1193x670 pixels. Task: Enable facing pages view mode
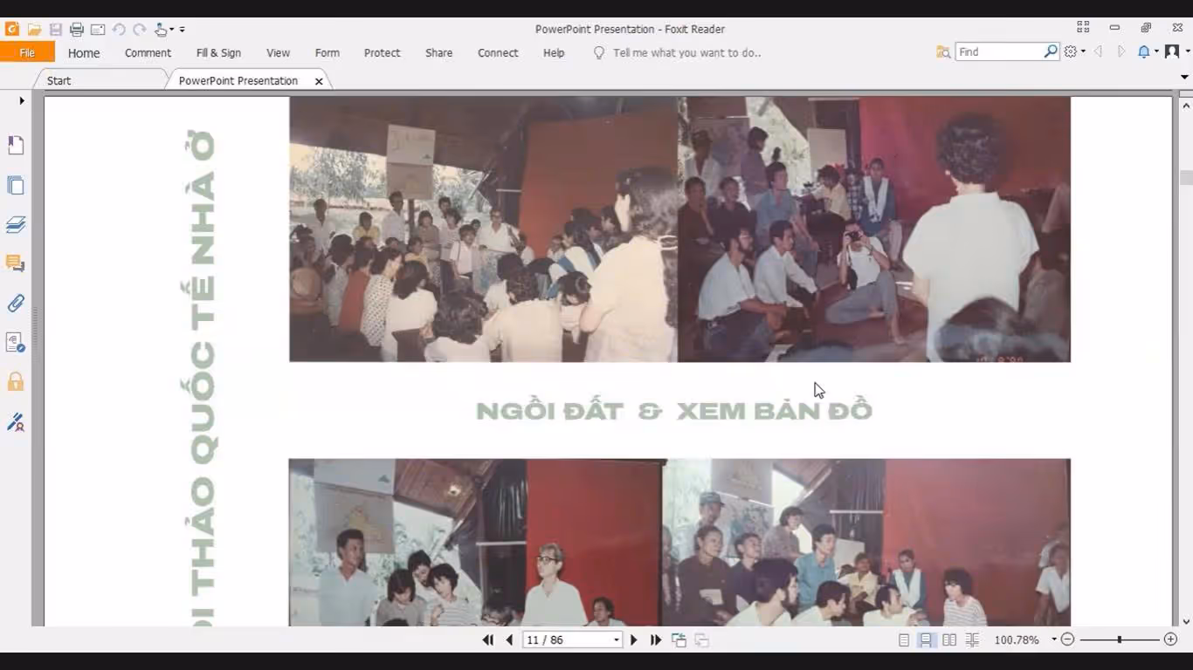coord(949,640)
